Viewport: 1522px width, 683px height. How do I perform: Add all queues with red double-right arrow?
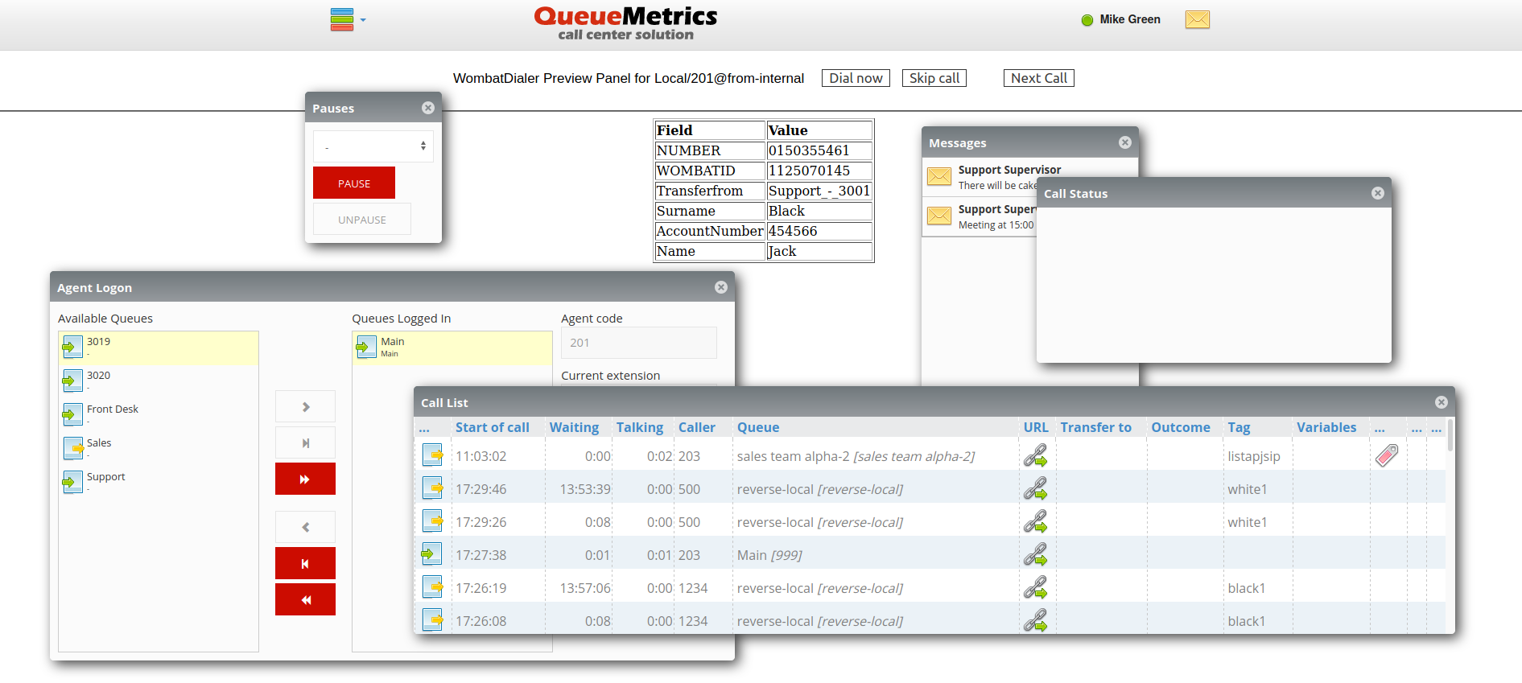[305, 479]
